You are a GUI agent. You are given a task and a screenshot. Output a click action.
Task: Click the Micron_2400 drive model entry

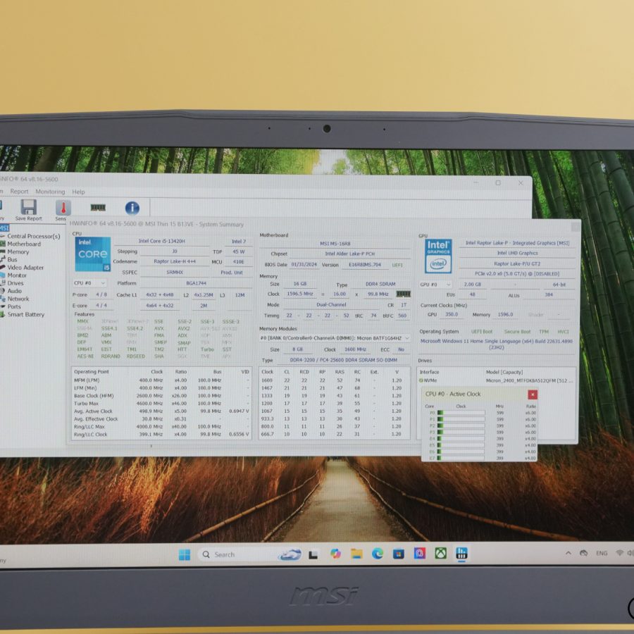pos(529,380)
